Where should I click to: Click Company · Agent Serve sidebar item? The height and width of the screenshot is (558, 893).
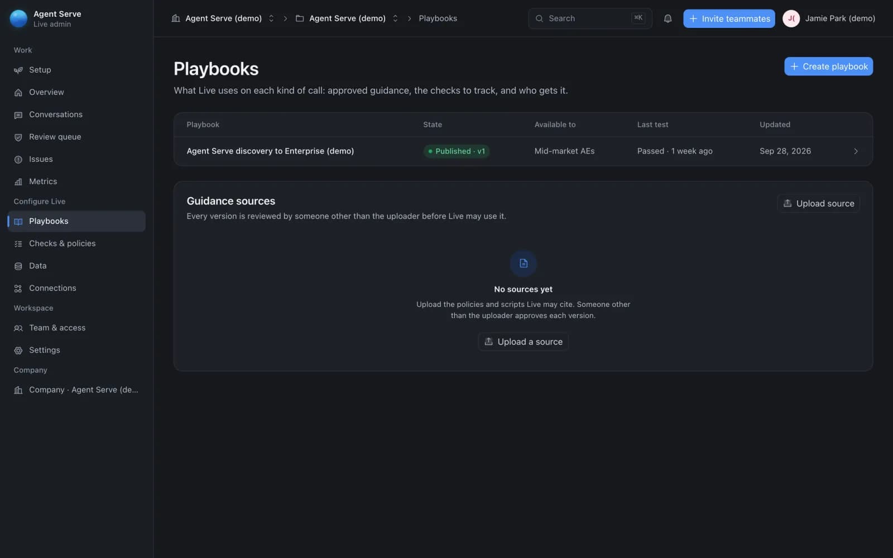pos(76,389)
